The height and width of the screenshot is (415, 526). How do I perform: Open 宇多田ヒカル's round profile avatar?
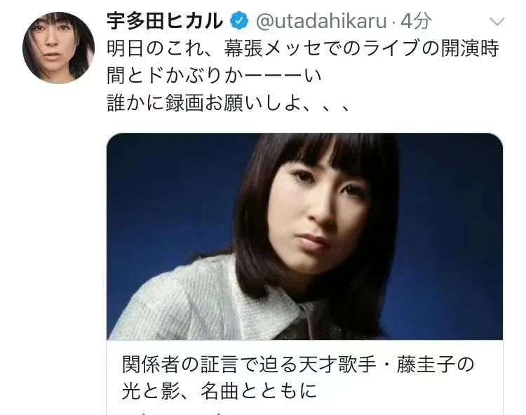click(x=59, y=48)
